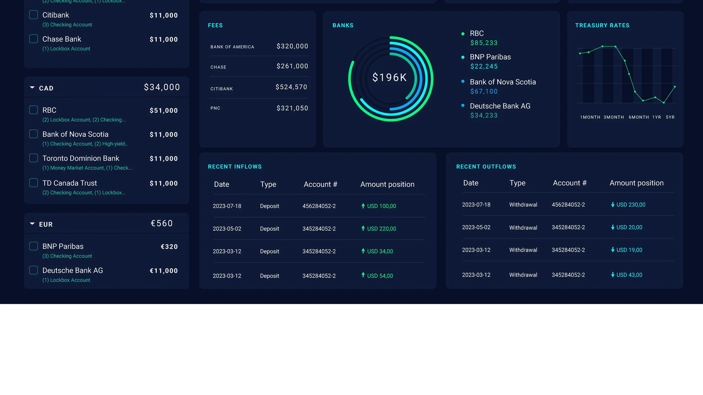
Task: Click legend dot next to Bank of Nova Scotia
Action: [463, 81]
